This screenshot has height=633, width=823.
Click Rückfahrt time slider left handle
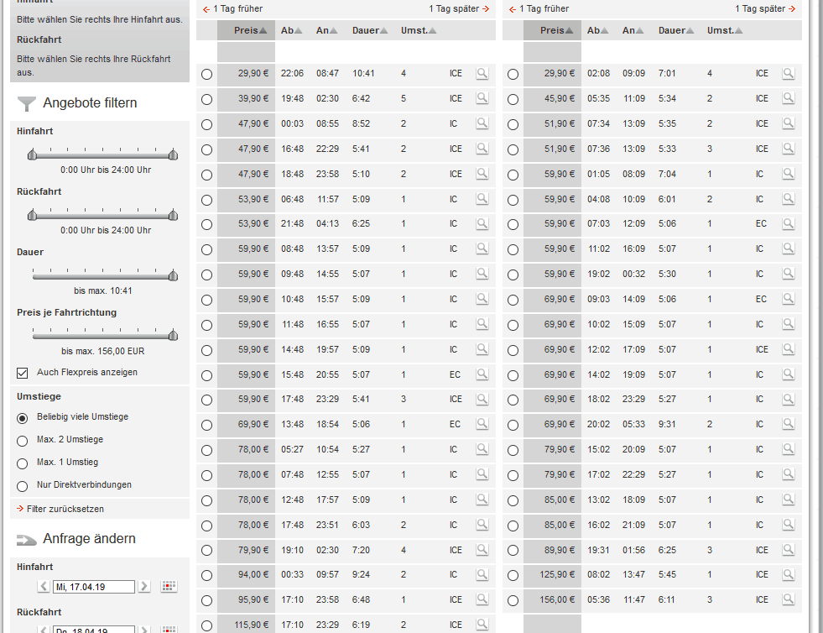[x=33, y=215]
